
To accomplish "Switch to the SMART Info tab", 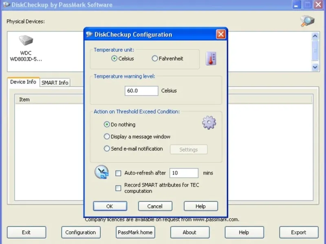I will [x=55, y=83].
